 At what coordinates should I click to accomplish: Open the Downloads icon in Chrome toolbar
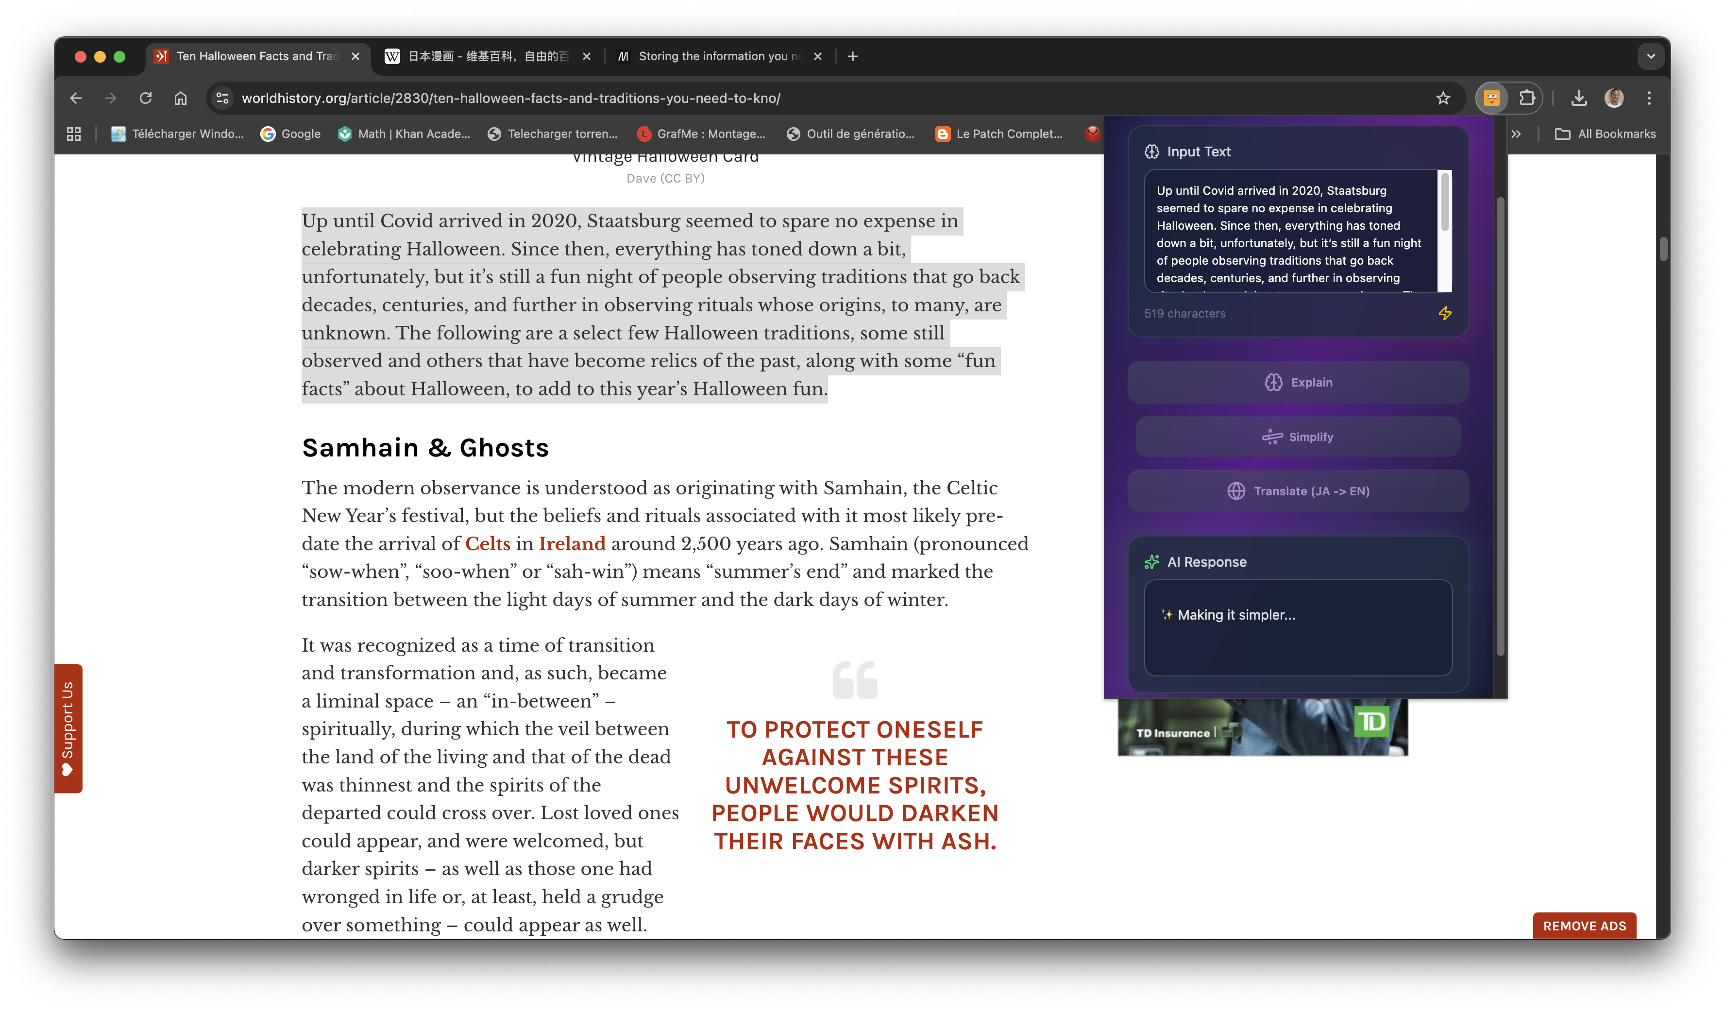click(1578, 98)
